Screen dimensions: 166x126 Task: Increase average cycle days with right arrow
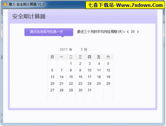(138, 32)
